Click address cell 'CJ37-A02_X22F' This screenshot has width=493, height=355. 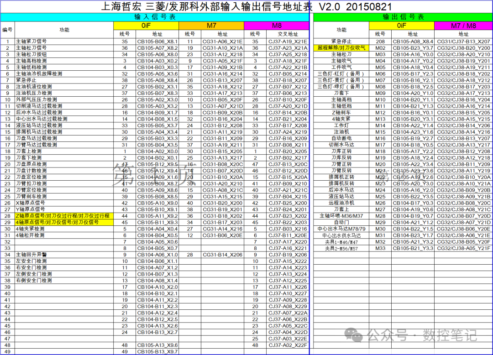click(x=288, y=345)
